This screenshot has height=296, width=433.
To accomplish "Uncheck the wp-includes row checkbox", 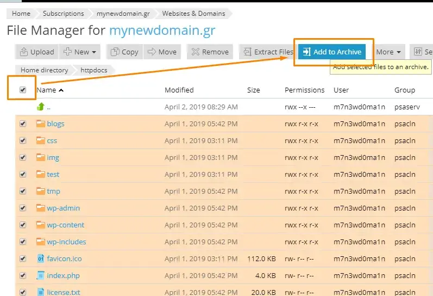I will click(x=23, y=242).
